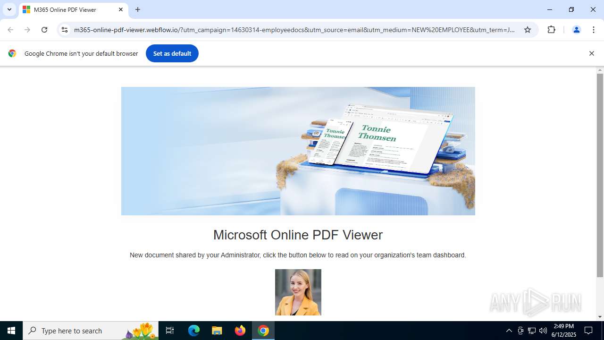Launch Firefox from taskbar
The width and height of the screenshot is (604, 340).
click(240, 331)
